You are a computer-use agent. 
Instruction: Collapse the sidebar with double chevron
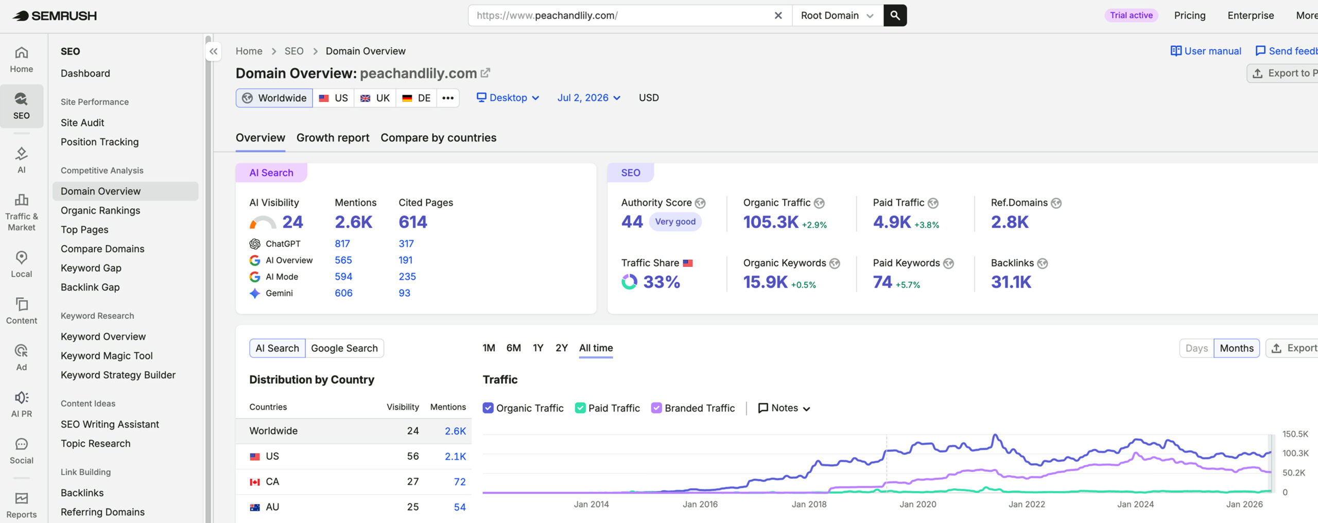click(213, 51)
